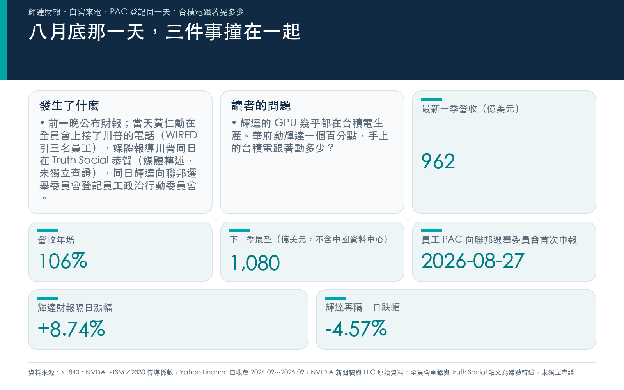Select the subtitle line starting with 輝達財報、白宮來電
624x390 pixels.
click(136, 12)
